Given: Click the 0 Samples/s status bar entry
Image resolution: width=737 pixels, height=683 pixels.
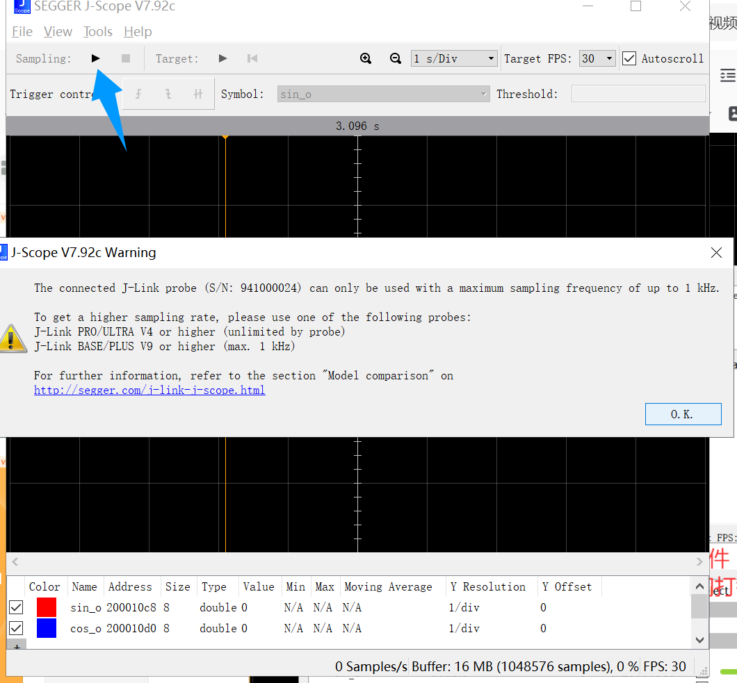Looking at the screenshot, I should pyautogui.click(x=371, y=666).
